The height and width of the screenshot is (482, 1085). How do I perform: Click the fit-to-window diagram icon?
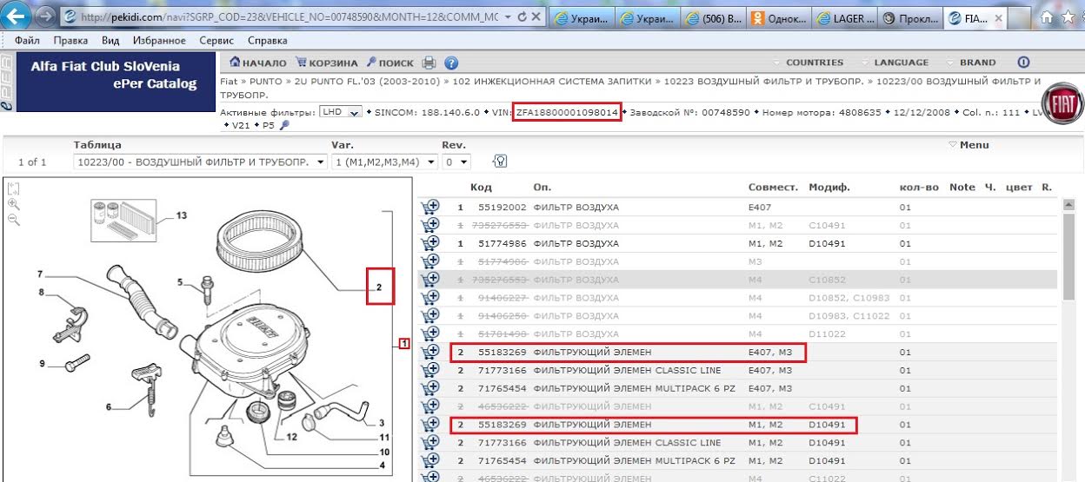(14, 188)
